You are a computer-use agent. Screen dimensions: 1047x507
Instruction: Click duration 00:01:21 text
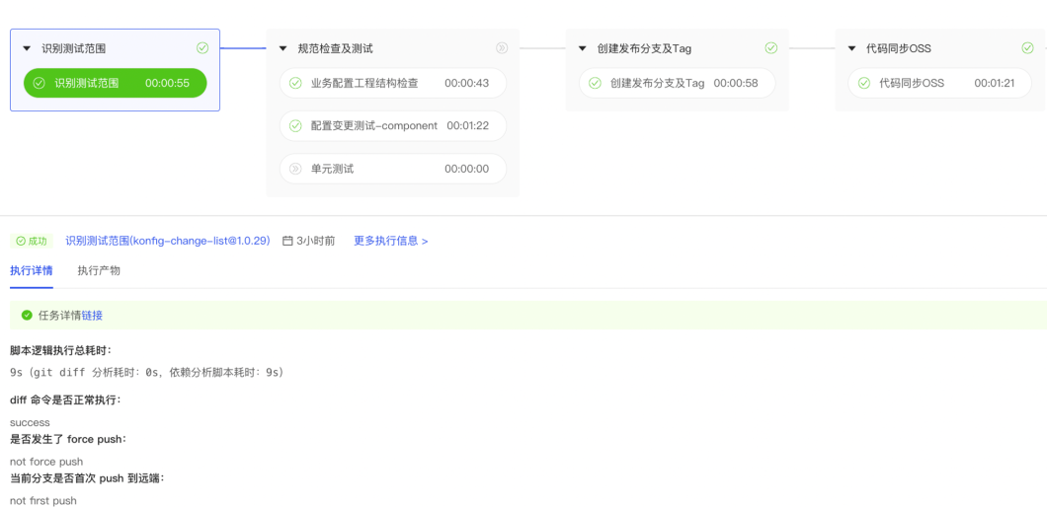995,84
